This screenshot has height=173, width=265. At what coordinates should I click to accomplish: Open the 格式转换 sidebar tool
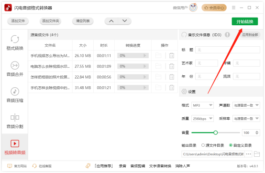[15, 43]
